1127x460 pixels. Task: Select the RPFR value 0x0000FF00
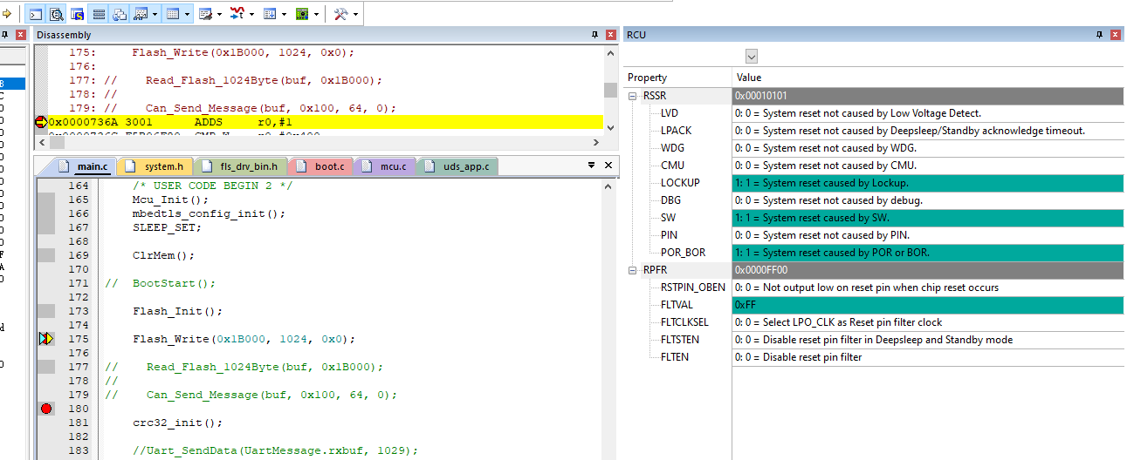[x=928, y=270]
